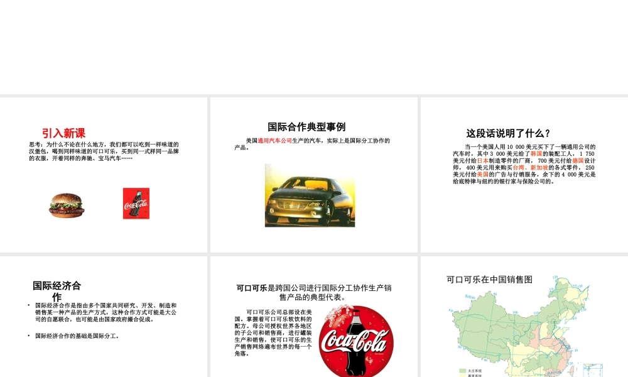Screen dimensions: 628x377
Task: Click the map legend on China map
Action: tap(470, 373)
